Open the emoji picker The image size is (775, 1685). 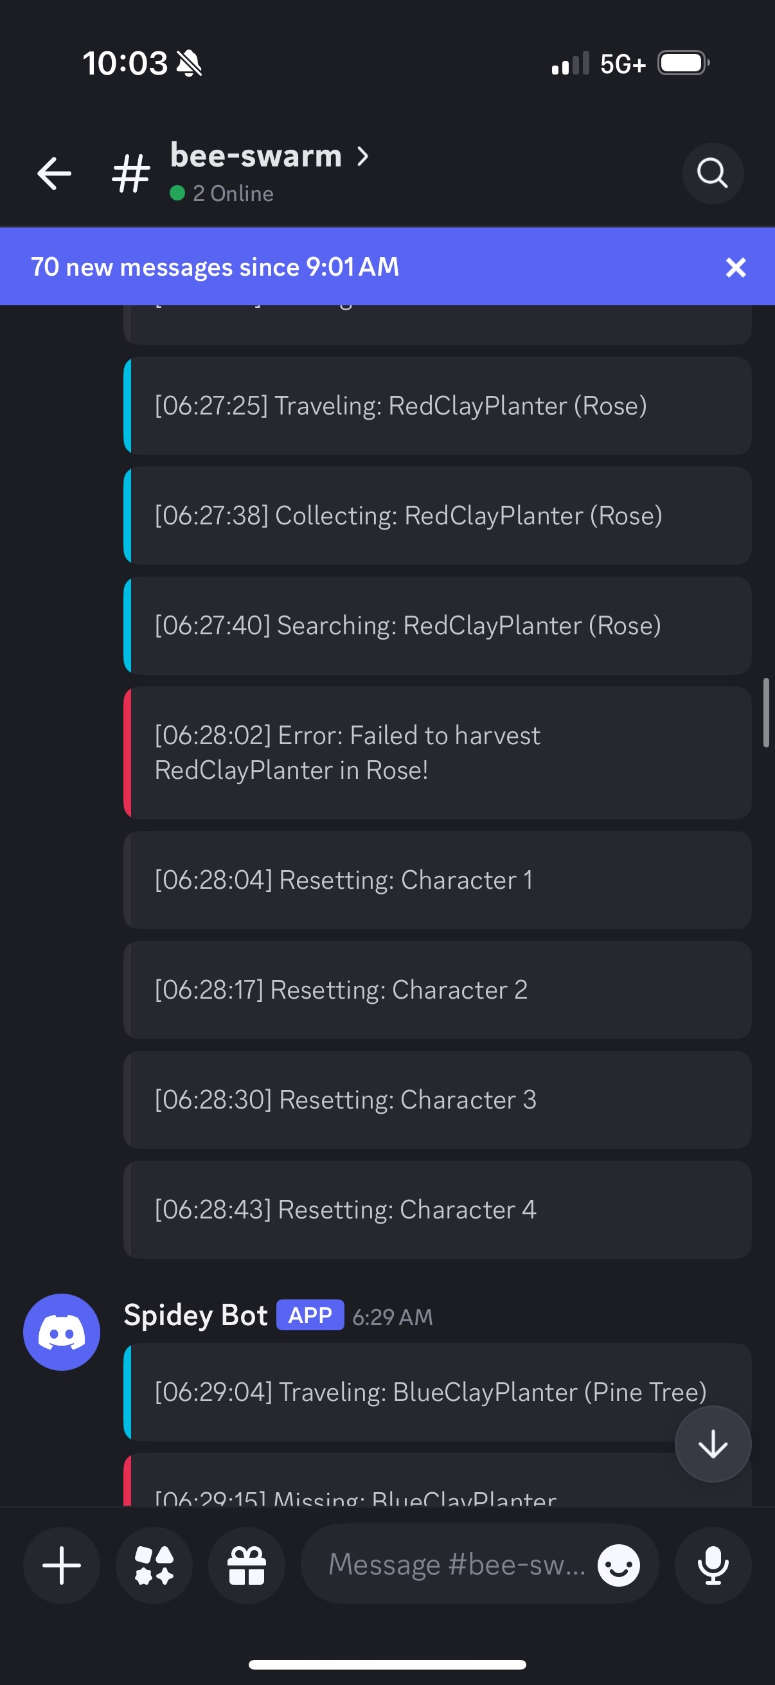pos(618,1565)
